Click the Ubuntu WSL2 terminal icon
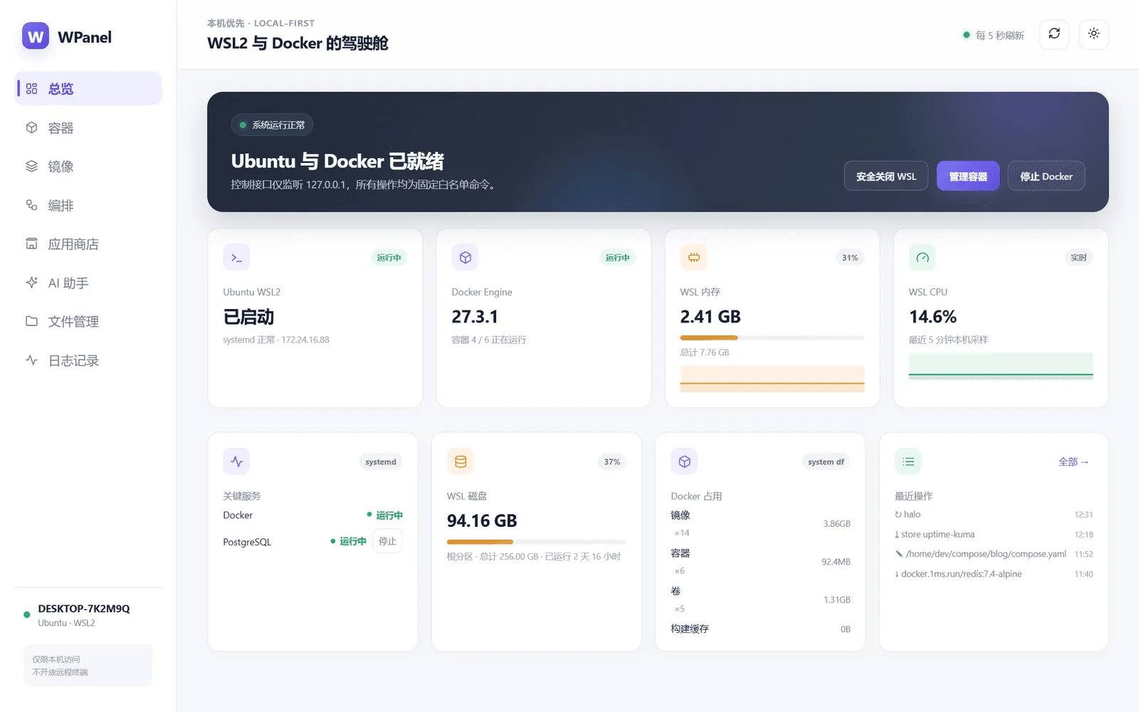This screenshot has width=1139, height=712. (236, 258)
